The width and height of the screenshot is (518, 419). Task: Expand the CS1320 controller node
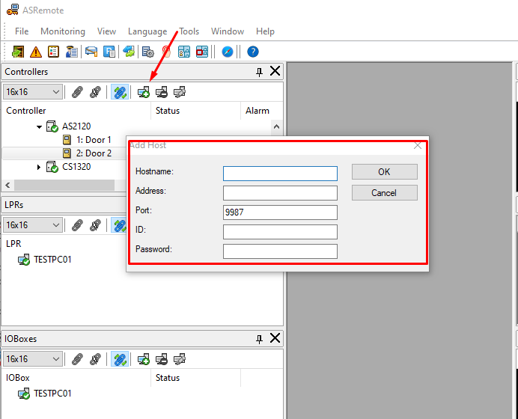(39, 167)
